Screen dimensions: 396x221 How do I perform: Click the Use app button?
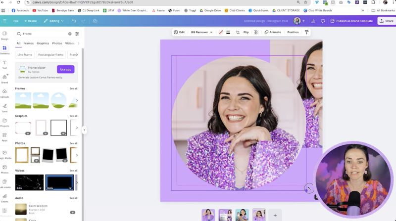66,69
